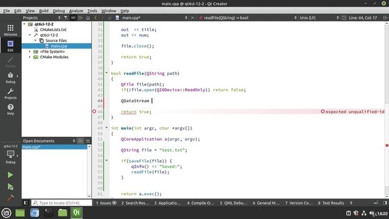Fold the readFile function at line 39
The height and width of the screenshot is (219, 389).
coord(106,73)
